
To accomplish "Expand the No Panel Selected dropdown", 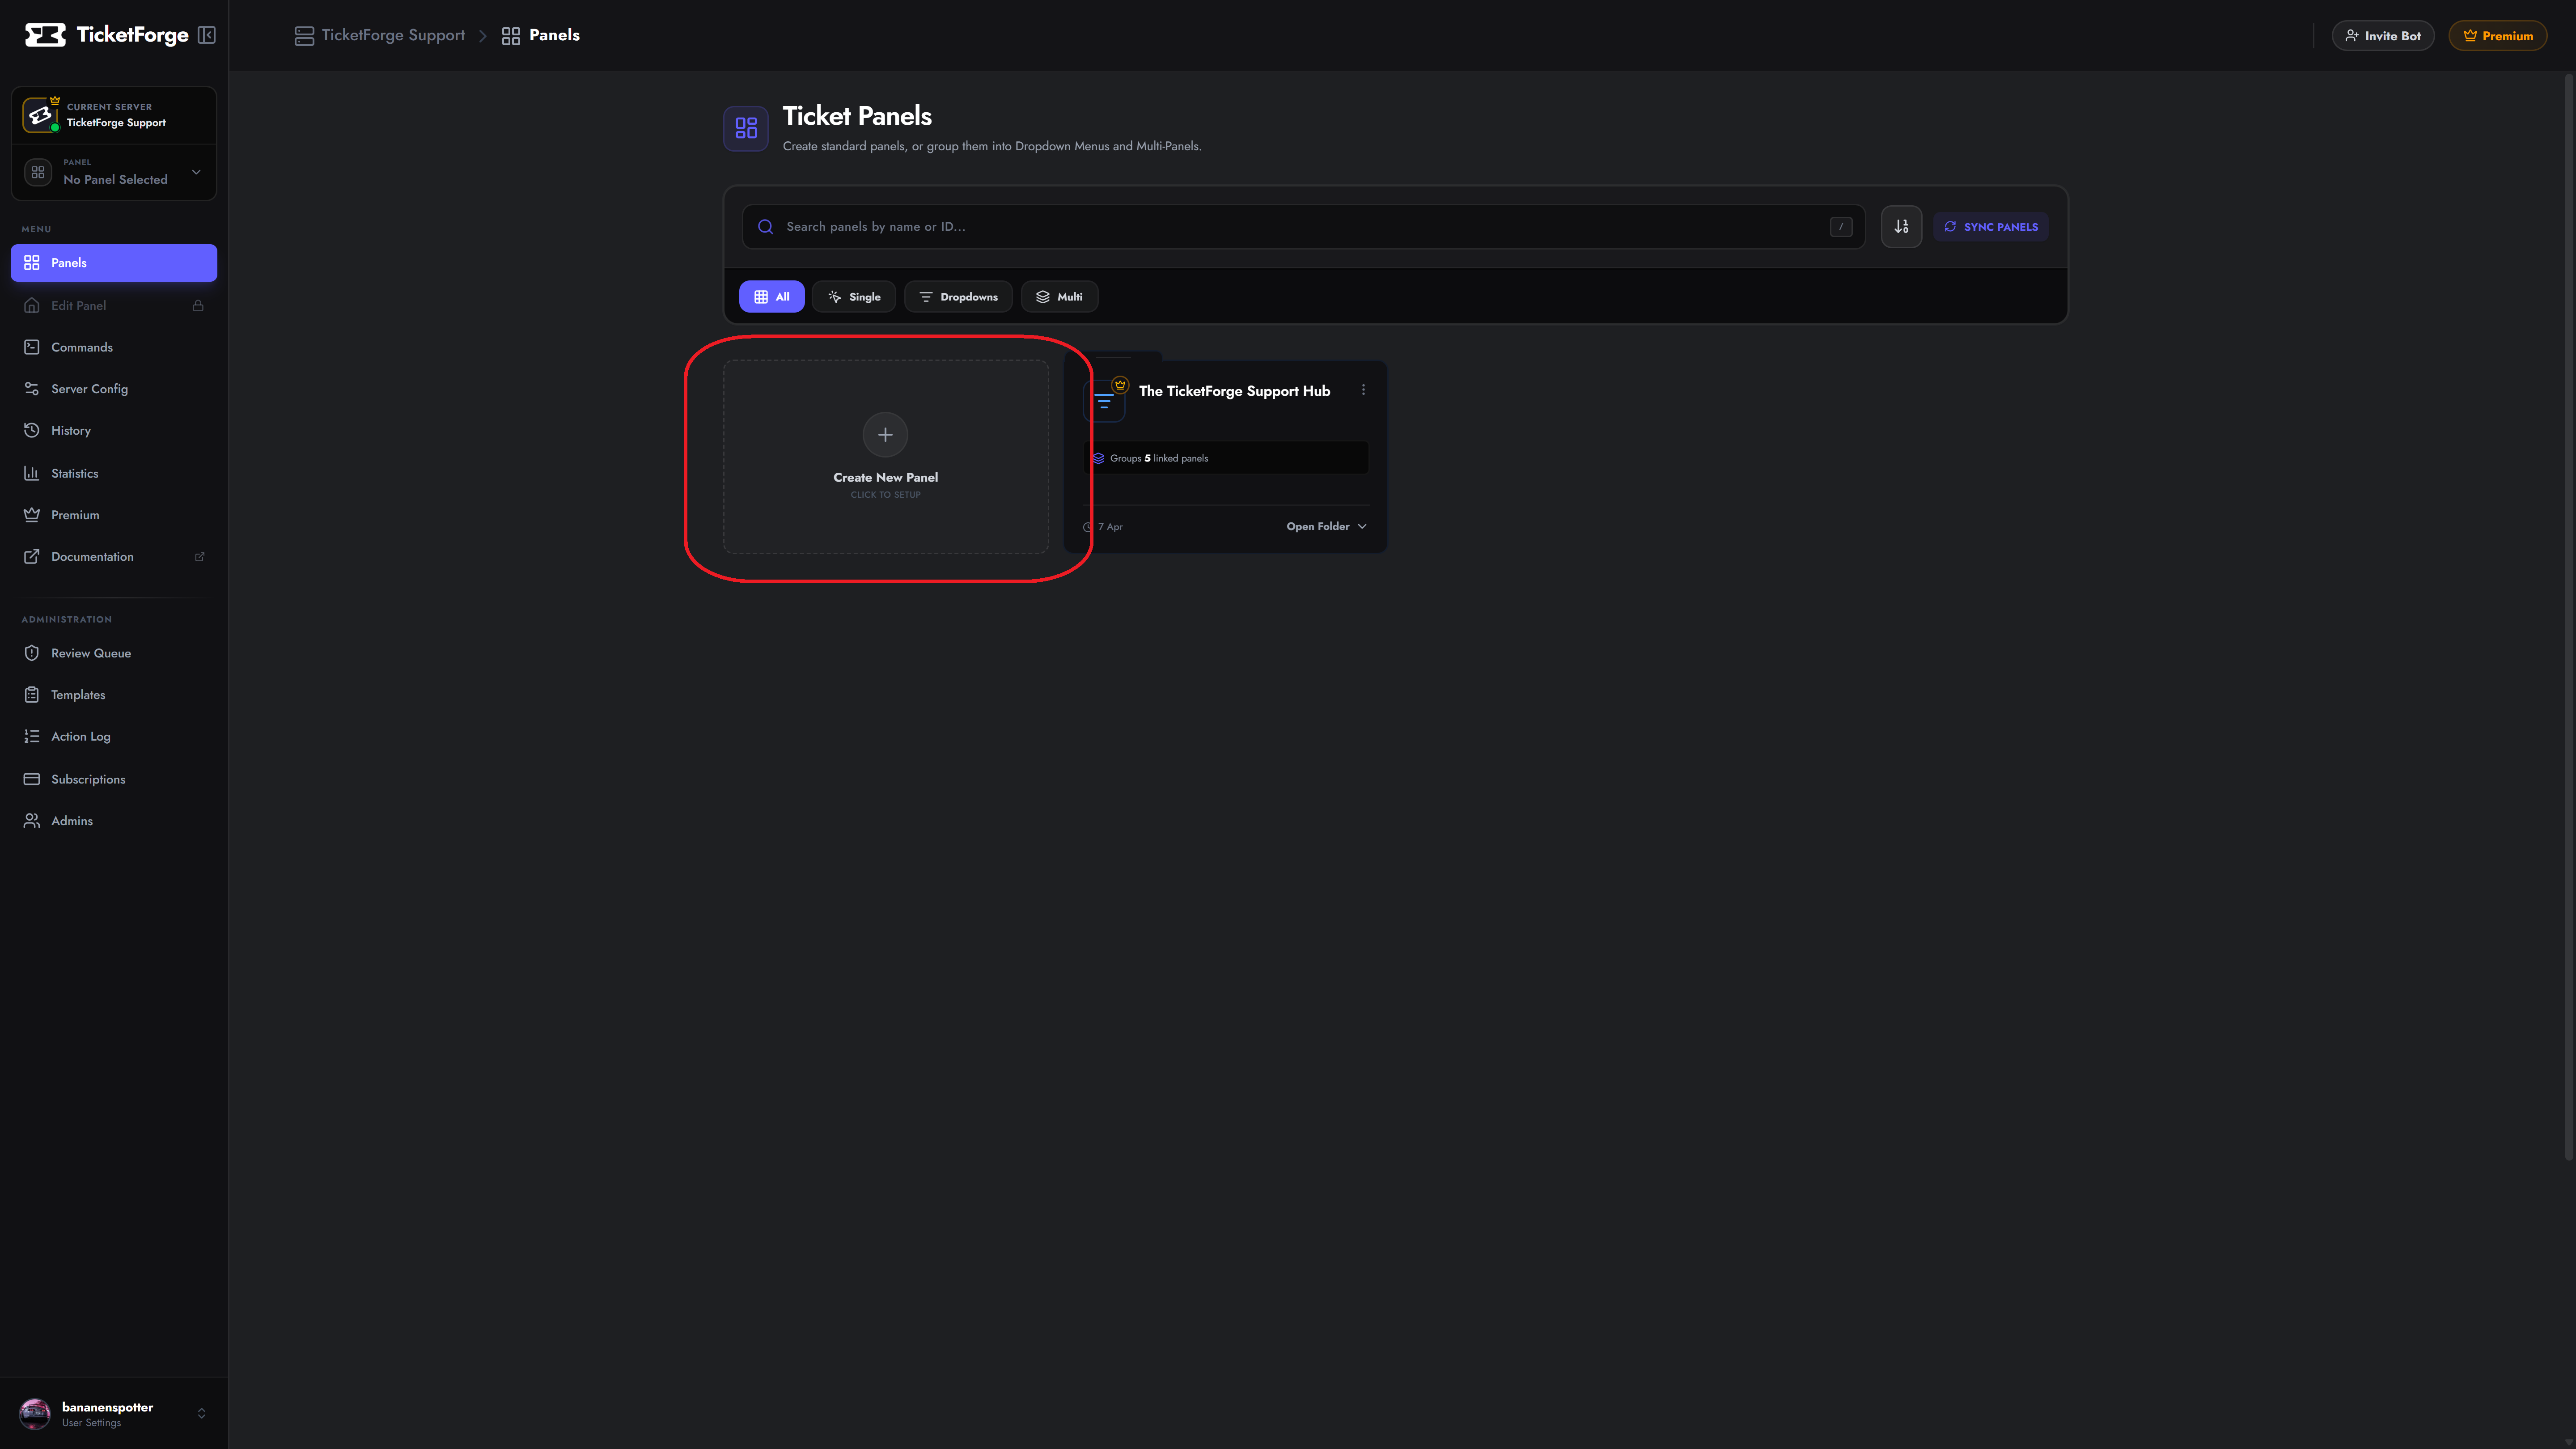I will pyautogui.click(x=114, y=172).
